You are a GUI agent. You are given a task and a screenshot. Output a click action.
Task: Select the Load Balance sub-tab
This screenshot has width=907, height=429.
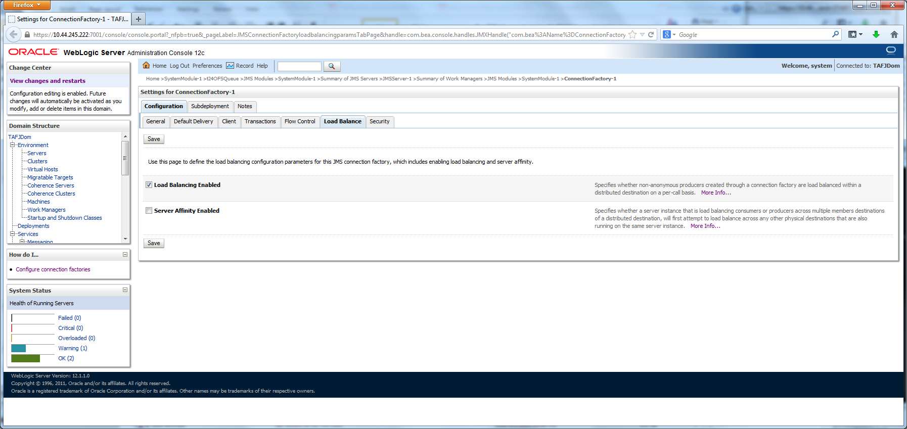343,121
